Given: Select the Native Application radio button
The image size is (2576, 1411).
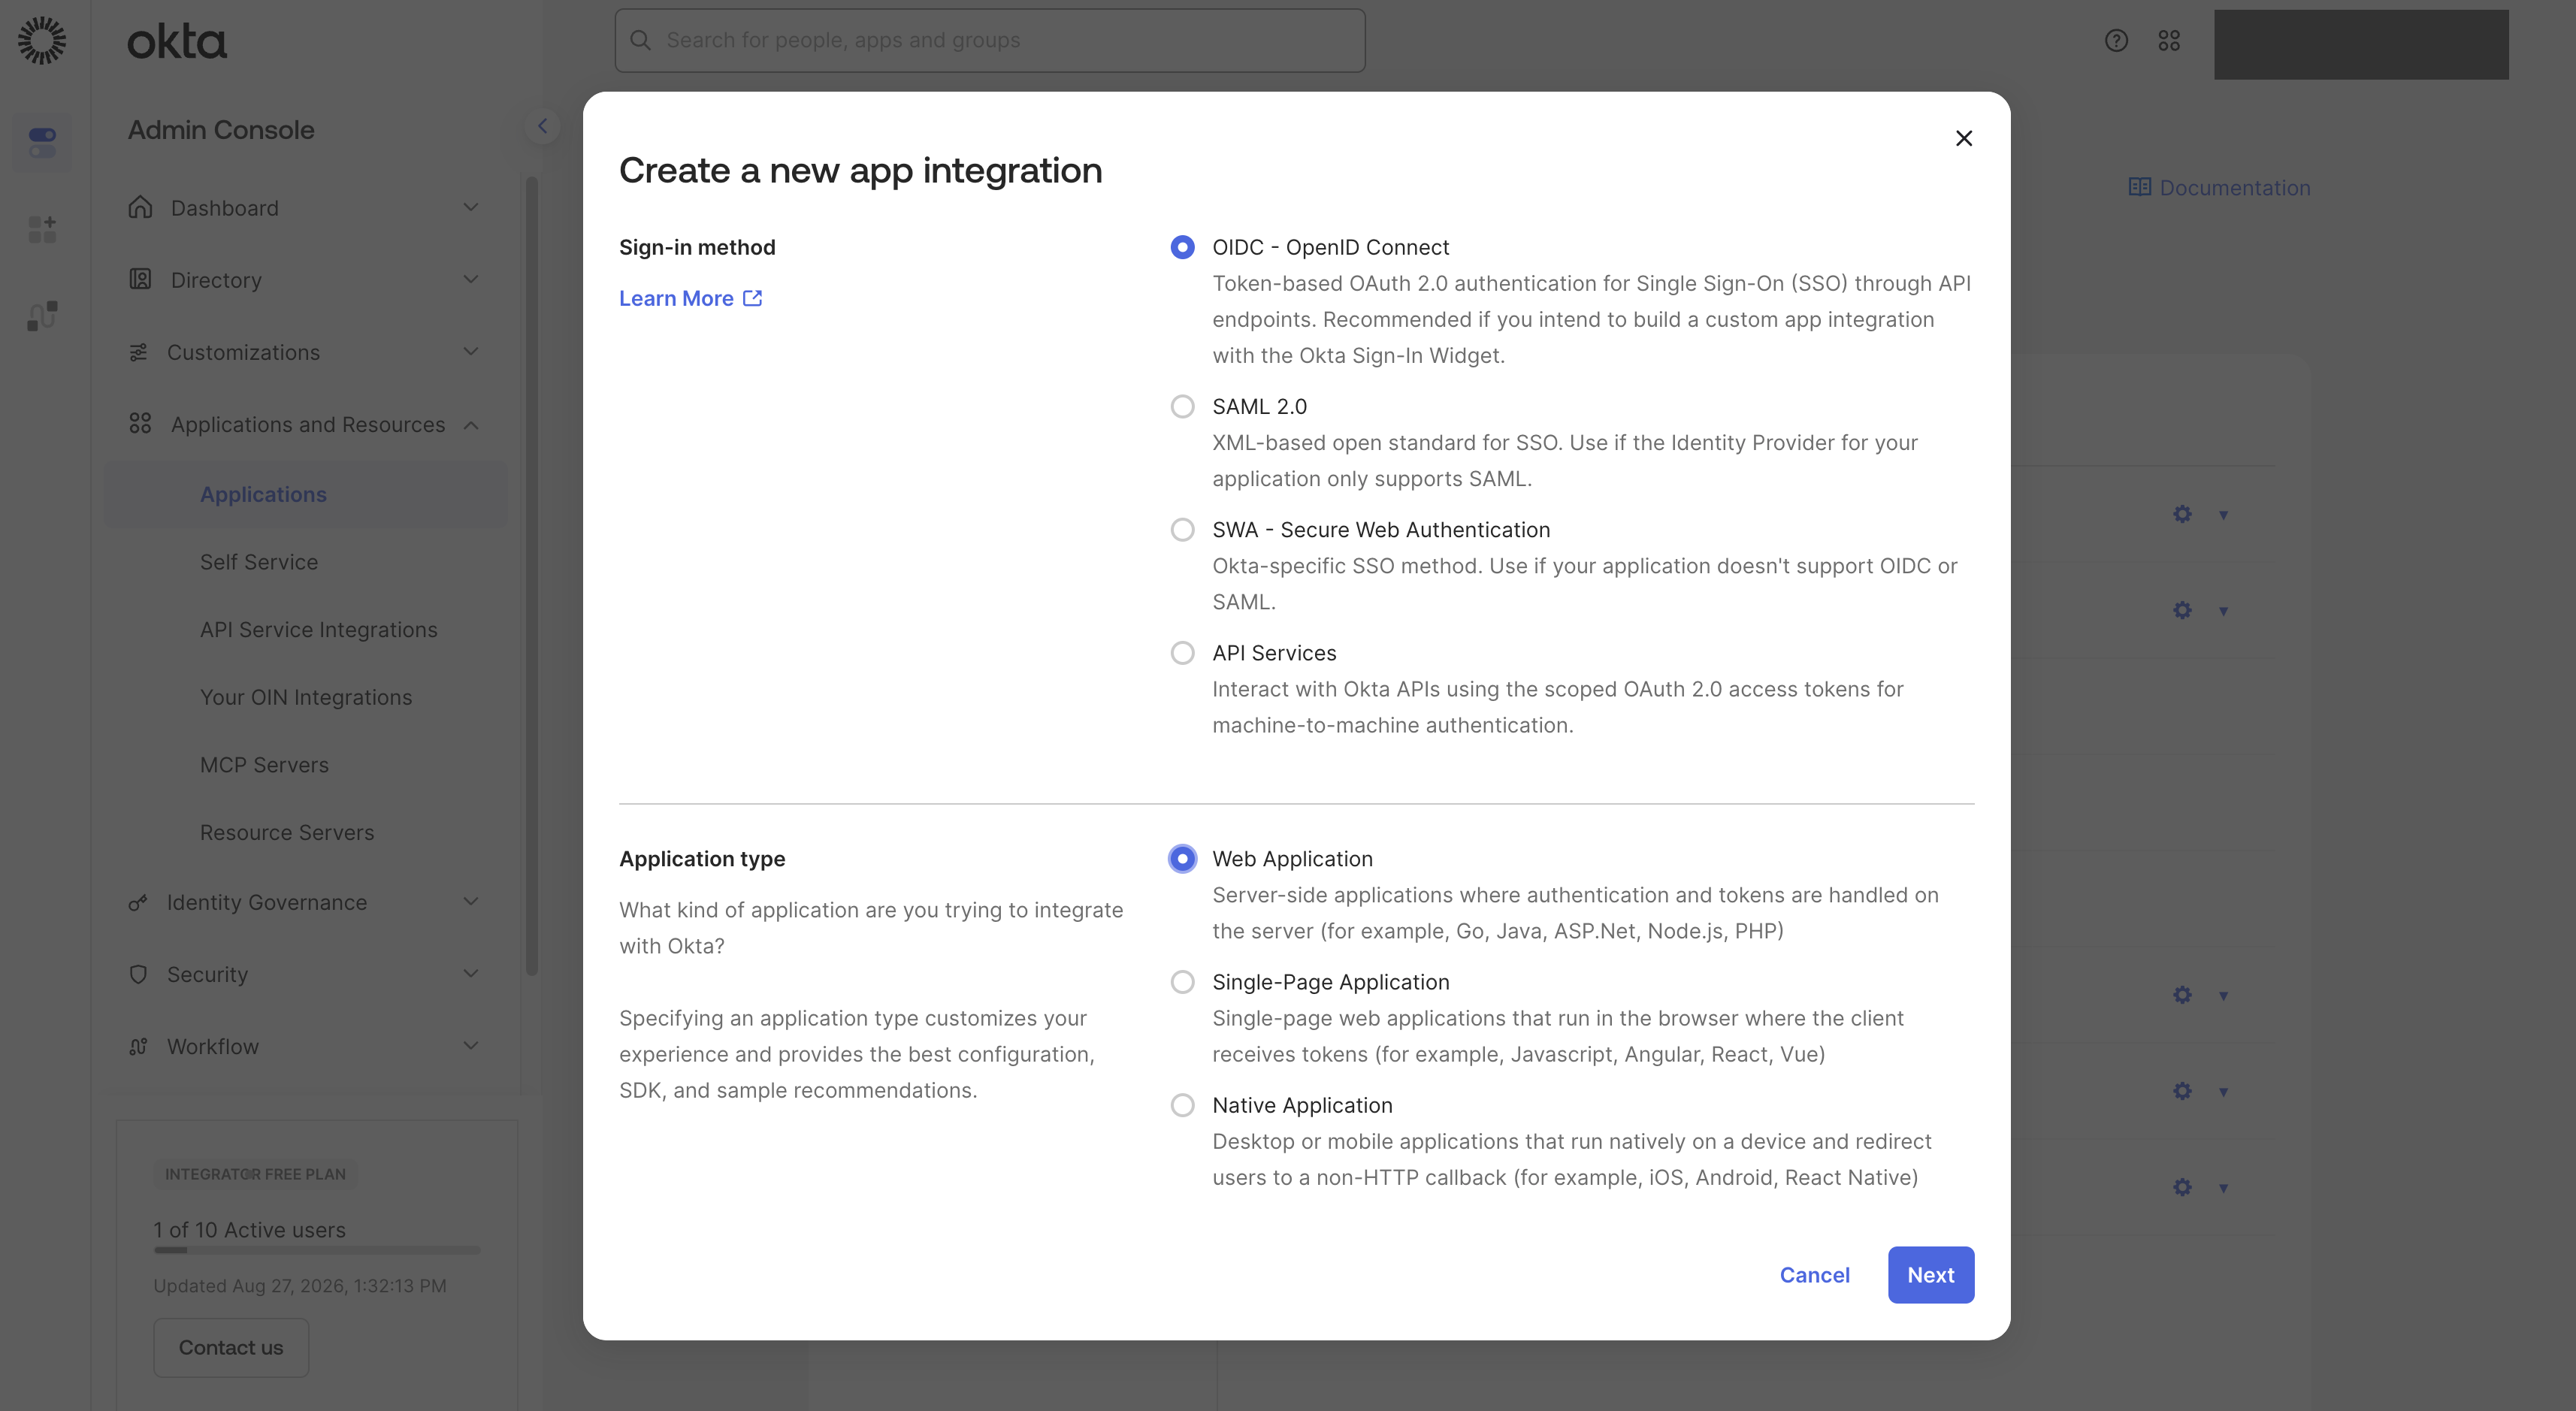Looking at the screenshot, I should pyautogui.click(x=1182, y=1104).
